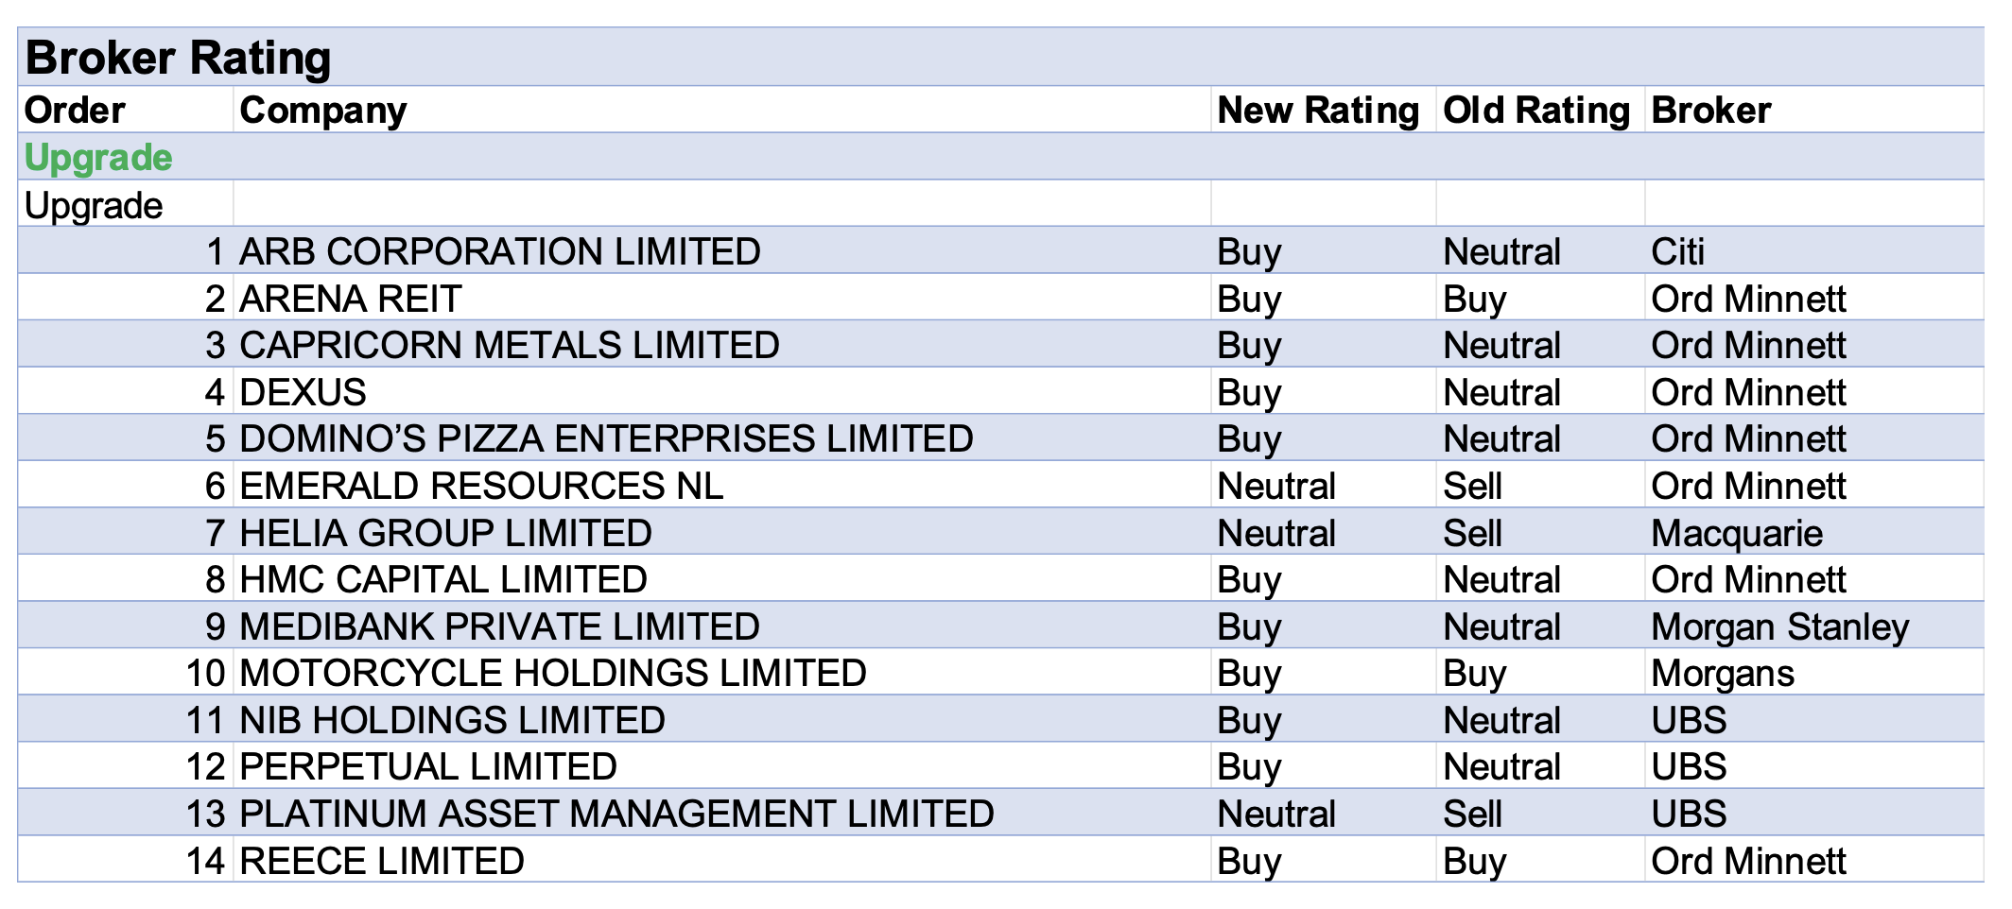
Task: Select DOMINO'S PIZZA ENTERPRISES LIMITED cell
Action: [606, 438]
